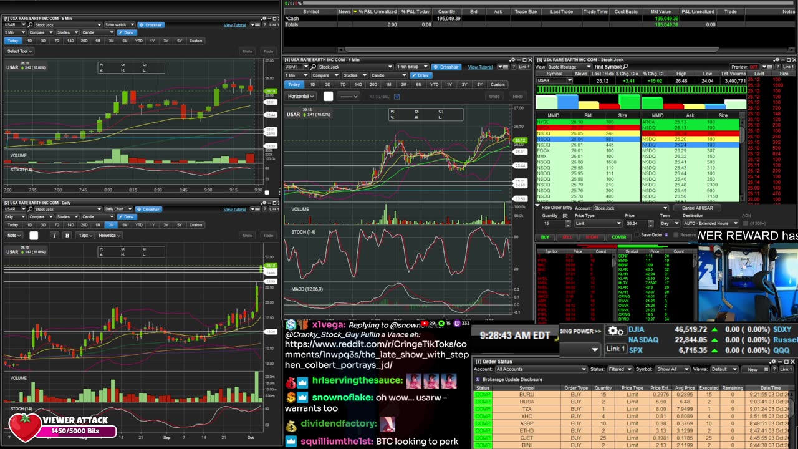Open View Tutorial link in 1 Min chart
This screenshot has width=798, height=449.
click(x=480, y=67)
